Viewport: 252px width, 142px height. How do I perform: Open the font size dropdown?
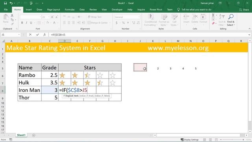click(49, 17)
